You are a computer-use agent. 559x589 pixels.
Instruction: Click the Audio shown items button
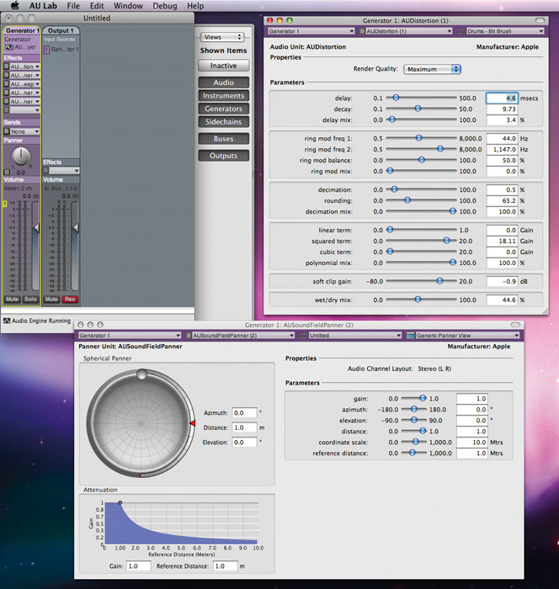(224, 82)
